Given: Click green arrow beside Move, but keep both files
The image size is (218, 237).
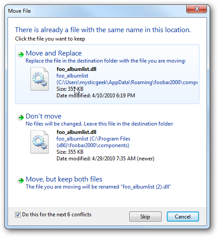Looking at the screenshot, I should point(21,180).
